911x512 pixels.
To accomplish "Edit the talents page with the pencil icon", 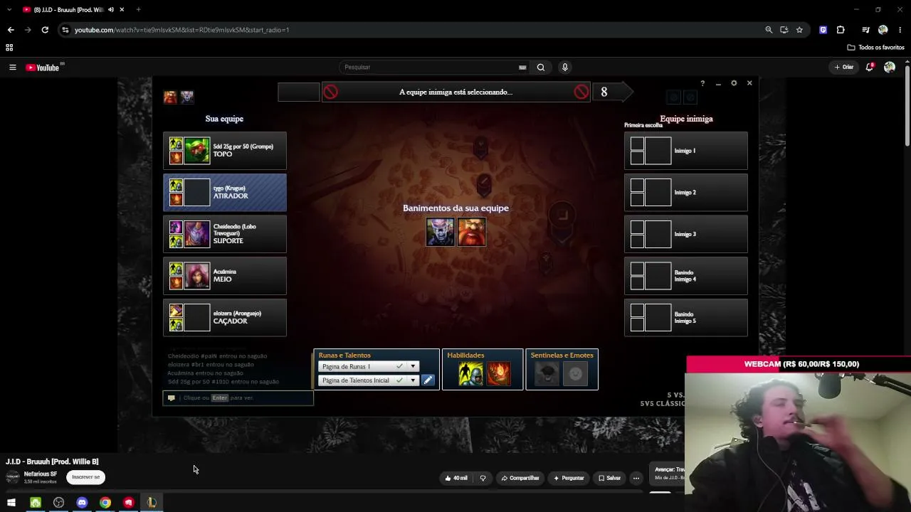I will pyautogui.click(x=428, y=380).
